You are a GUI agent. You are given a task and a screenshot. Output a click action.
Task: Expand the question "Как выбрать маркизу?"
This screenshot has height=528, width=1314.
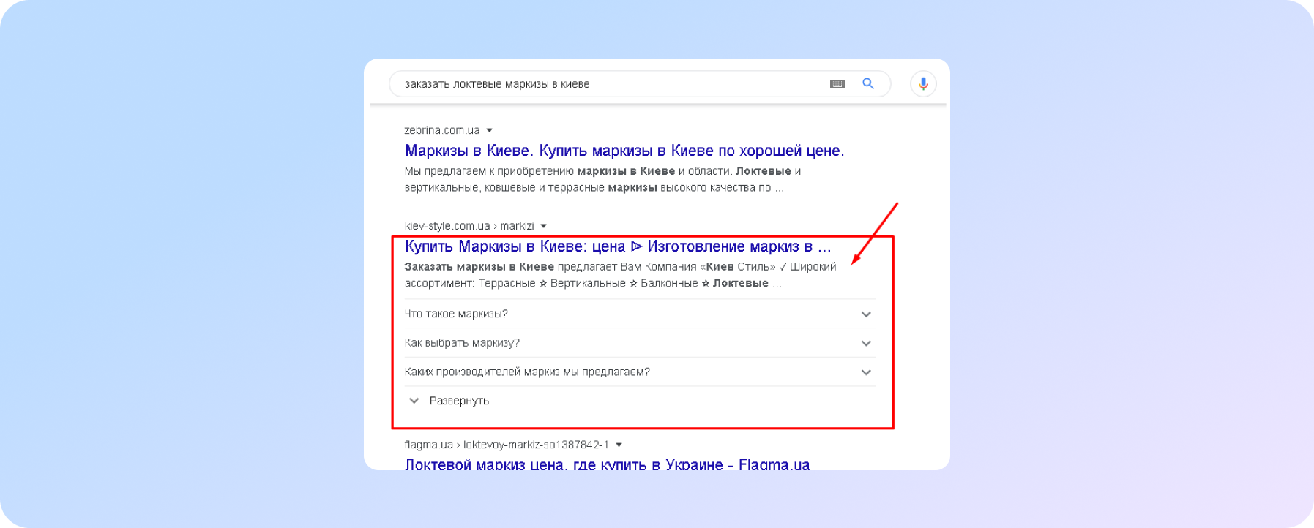[639, 343]
